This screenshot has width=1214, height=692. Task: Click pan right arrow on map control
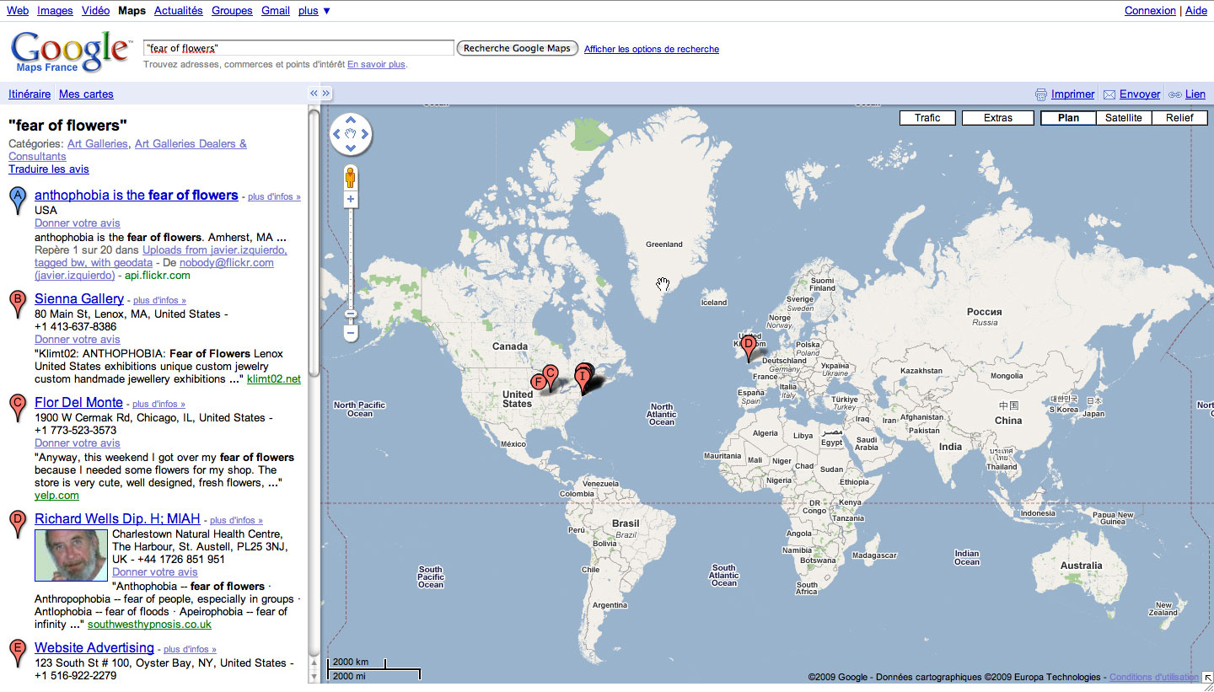pyautogui.click(x=364, y=134)
